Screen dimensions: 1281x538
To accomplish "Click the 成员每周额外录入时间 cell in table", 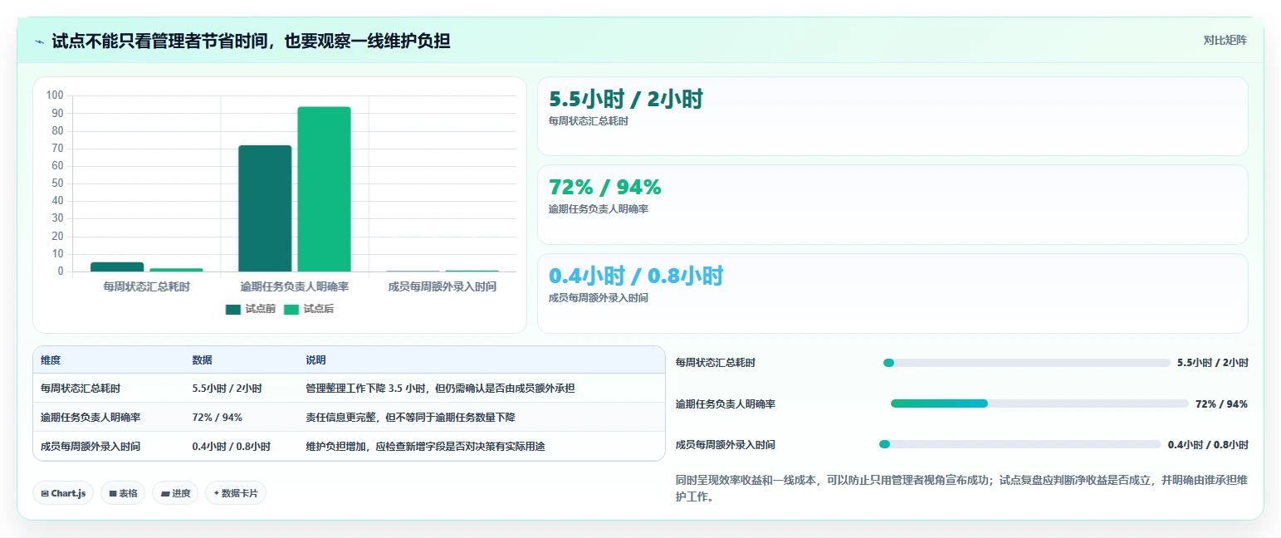I will (90, 447).
